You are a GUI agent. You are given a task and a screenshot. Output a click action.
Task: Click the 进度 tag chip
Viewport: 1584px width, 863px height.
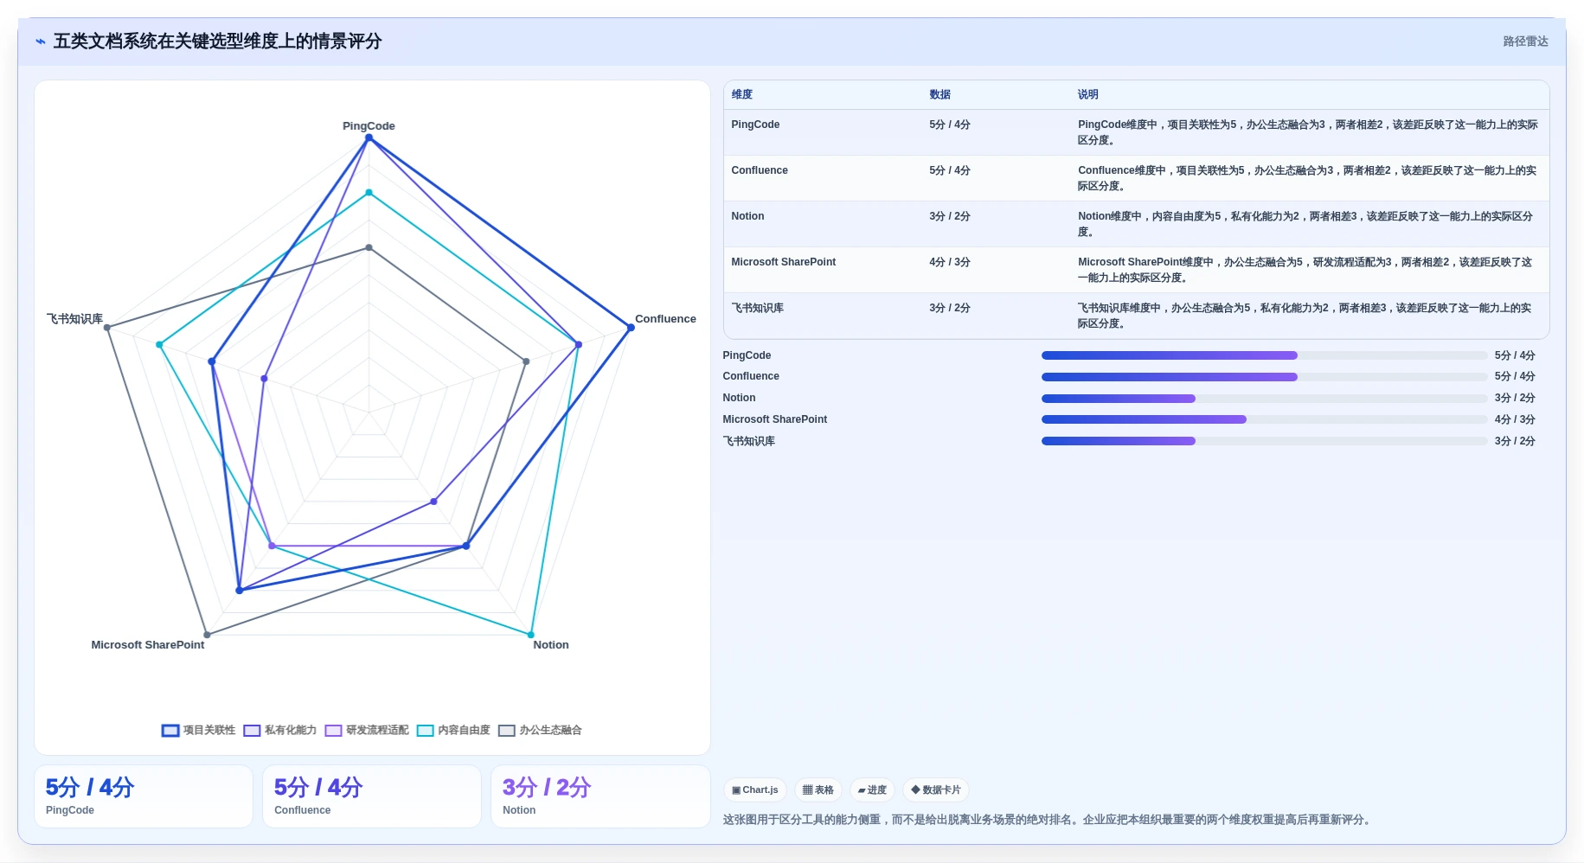coord(872,789)
